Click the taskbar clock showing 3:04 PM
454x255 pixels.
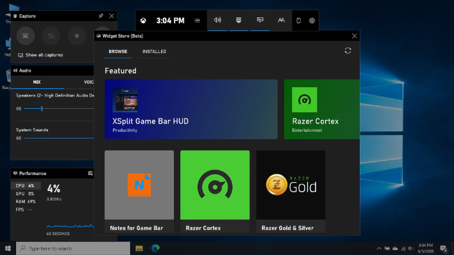[426, 249]
